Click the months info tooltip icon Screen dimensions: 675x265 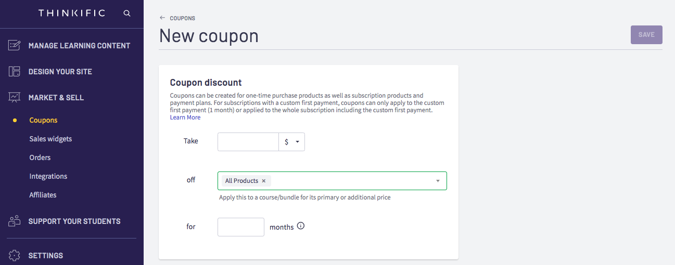click(x=300, y=226)
